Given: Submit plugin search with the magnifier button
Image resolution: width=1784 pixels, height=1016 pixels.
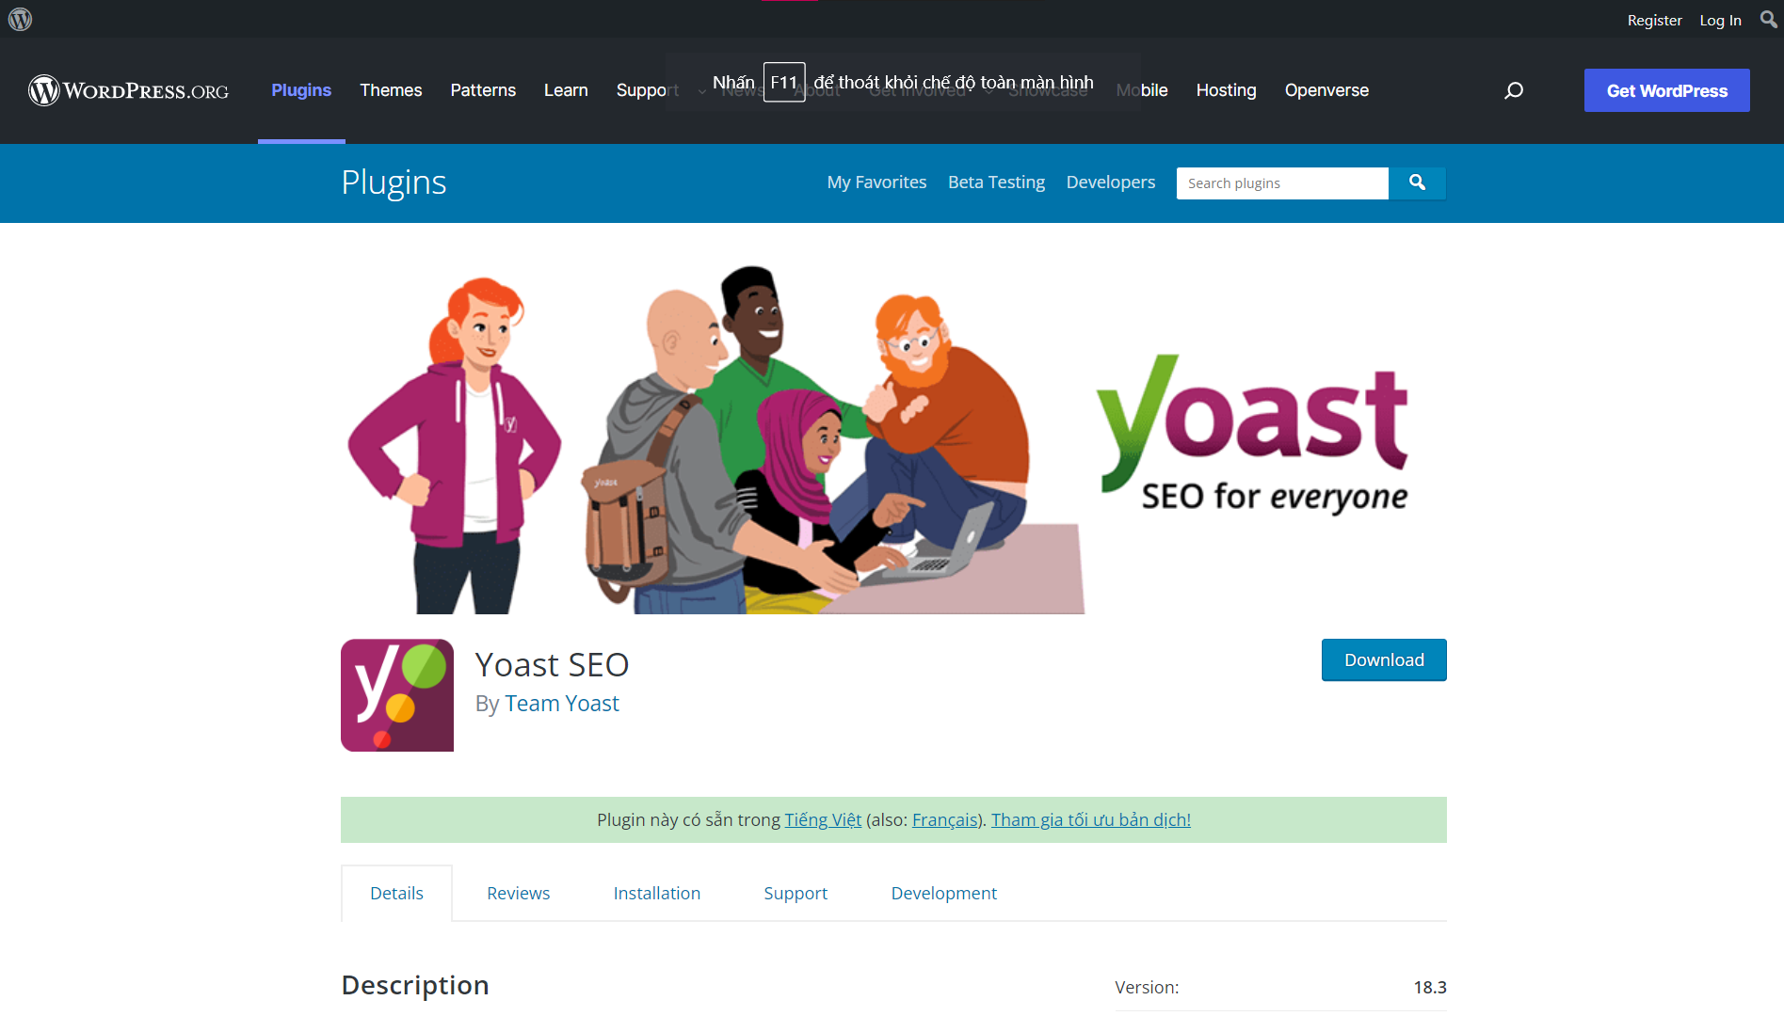Looking at the screenshot, I should (1418, 183).
